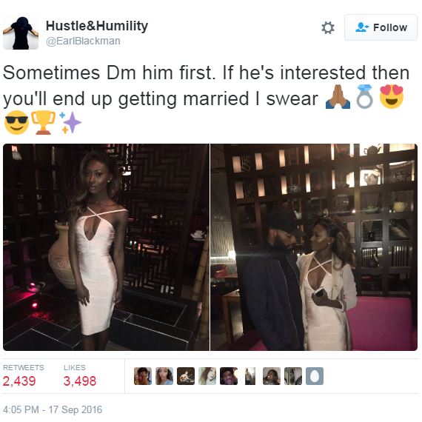Screen dimensions: 422x422
Task: Open third liker avatar in the row
Action: pyautogui.click(x=186, y=376)
